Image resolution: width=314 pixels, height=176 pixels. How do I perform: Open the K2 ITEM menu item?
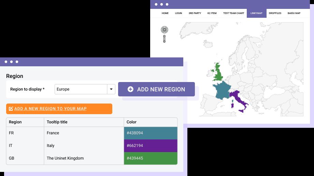pos(212,13)
